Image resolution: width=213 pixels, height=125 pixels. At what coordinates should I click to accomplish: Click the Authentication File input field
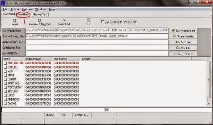point(97,42)
